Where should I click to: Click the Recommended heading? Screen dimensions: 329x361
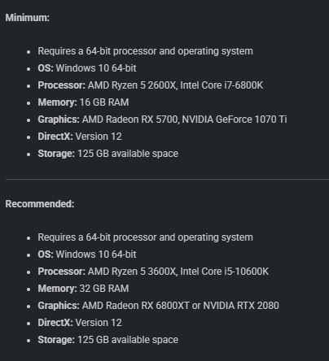point(40,204)
